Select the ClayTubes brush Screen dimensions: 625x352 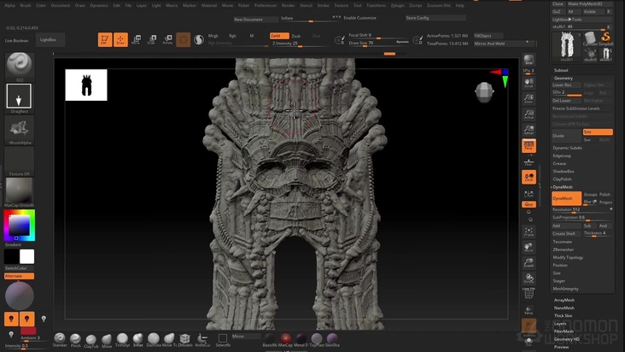(91, 341)
